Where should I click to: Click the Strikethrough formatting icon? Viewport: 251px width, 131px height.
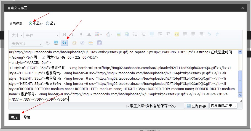89,35
